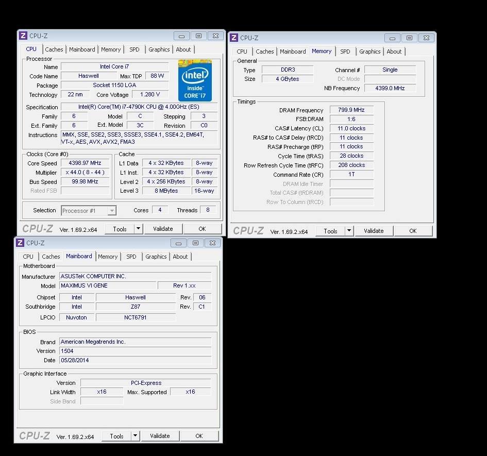Open Processor #1 selection dropdown

pos(112,211)
